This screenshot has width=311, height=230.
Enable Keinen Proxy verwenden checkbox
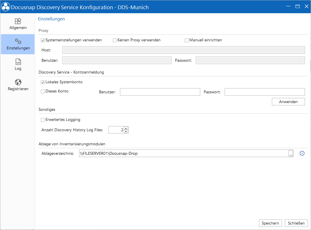[x=115, y=40]
